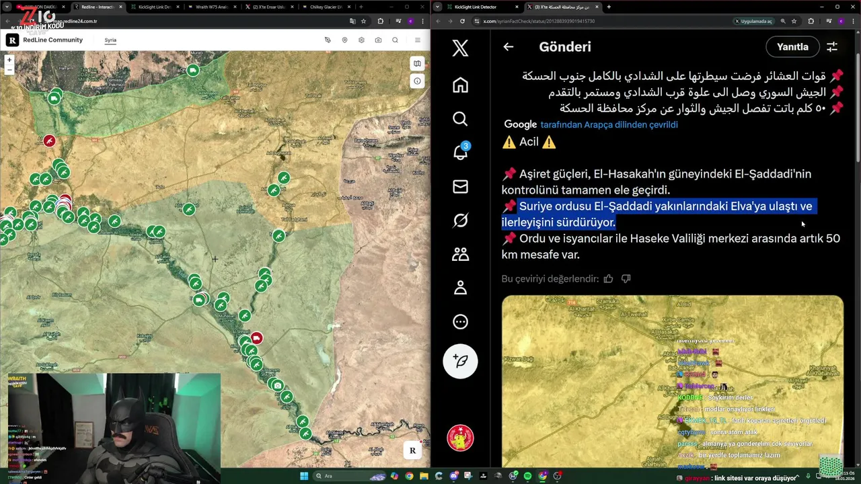The image size is (861, 484).
Task: Dislike the translation with thumbs down
Action: click(626, 278)
